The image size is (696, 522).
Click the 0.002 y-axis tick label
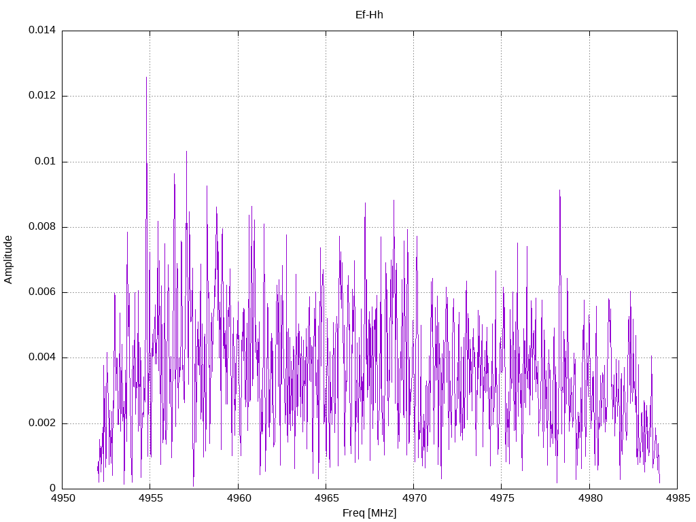pyautogui.click(x=42, y=423)
